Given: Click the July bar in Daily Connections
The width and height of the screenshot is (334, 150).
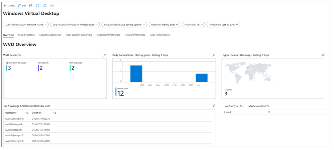Looking at the screenshot, I should pos(202,78).
